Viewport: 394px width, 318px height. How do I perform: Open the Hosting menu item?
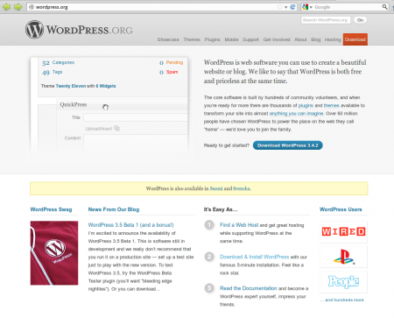tap(333, 39)
